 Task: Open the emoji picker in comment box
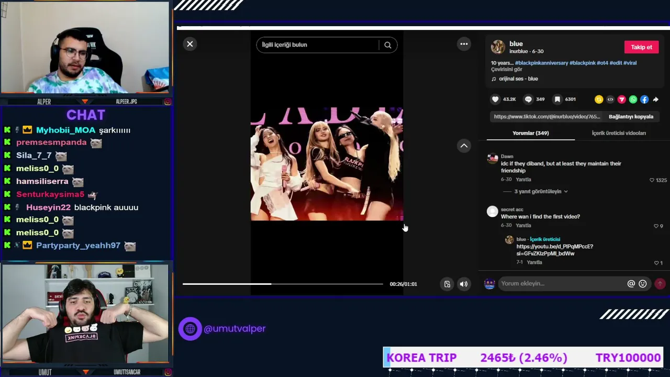click(x=643, y=284)
